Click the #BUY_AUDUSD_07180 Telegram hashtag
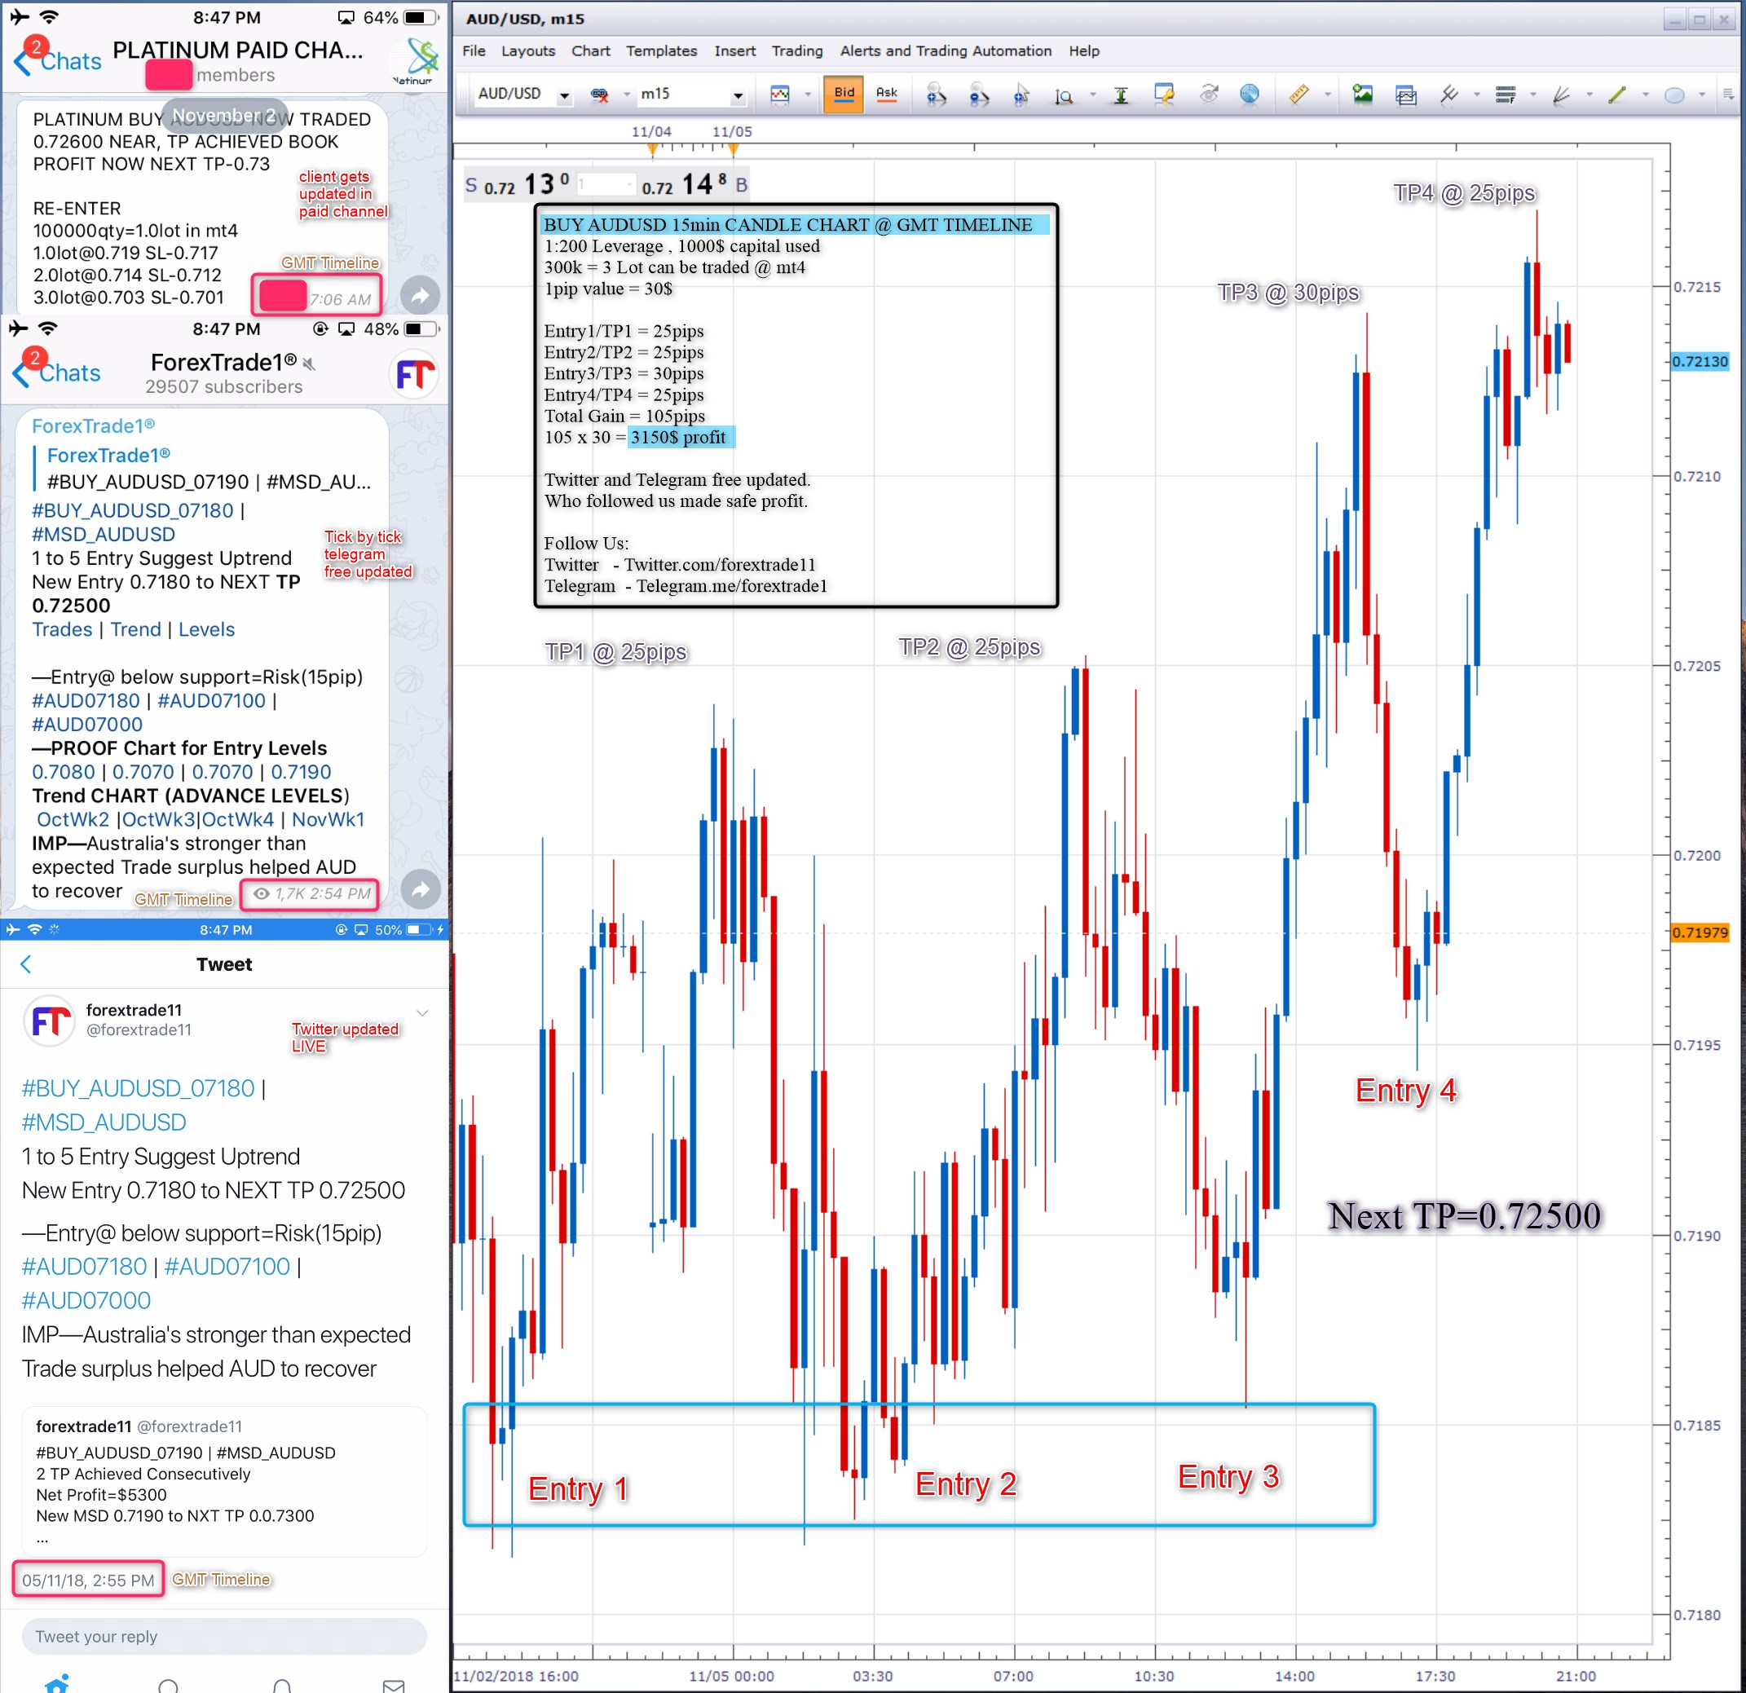The width and height of the screenshot is (1746, 1693). 133,510
